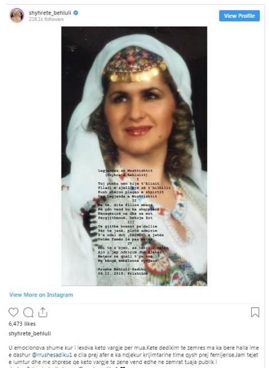Screen dimensions: 269x368
Task: Click the poem title Legjendes së Mushtishtit
Action: [x=125, y=171]
